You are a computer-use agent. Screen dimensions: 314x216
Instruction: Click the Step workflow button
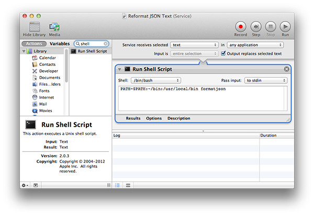point(256,27)
